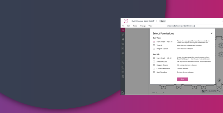Image resolution: width=223 pixels, height=113 pixels.
Task: Expand the Cvent Annual Sales Kickoff dropdown
Action: [x=156, y=21]
